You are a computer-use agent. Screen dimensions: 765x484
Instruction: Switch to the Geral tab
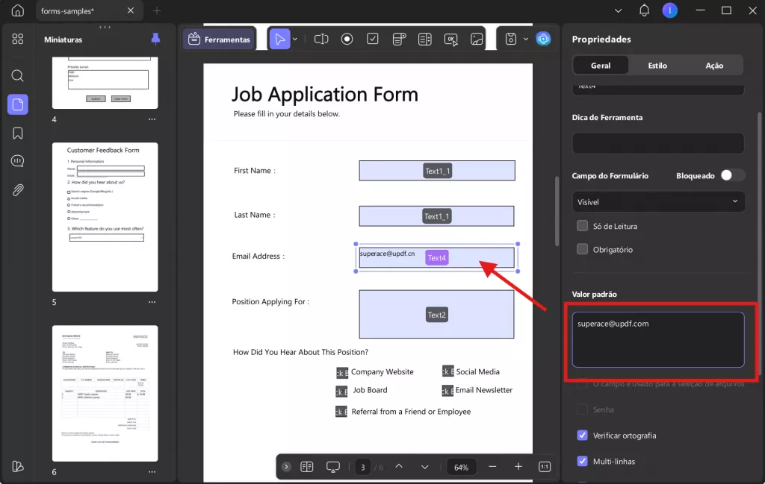pyautogui.click(x=601, y=65)
